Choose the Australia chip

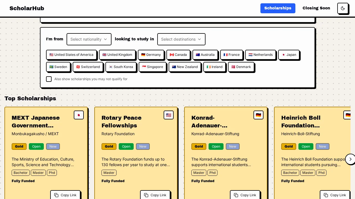click(205, 55)
